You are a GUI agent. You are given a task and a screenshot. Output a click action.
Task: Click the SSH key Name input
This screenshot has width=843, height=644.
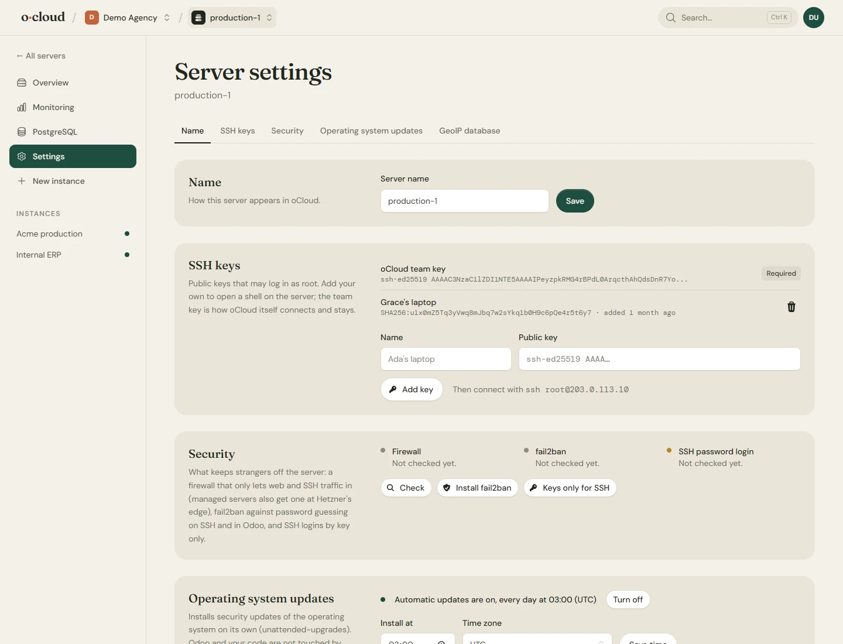pos(446,359)
